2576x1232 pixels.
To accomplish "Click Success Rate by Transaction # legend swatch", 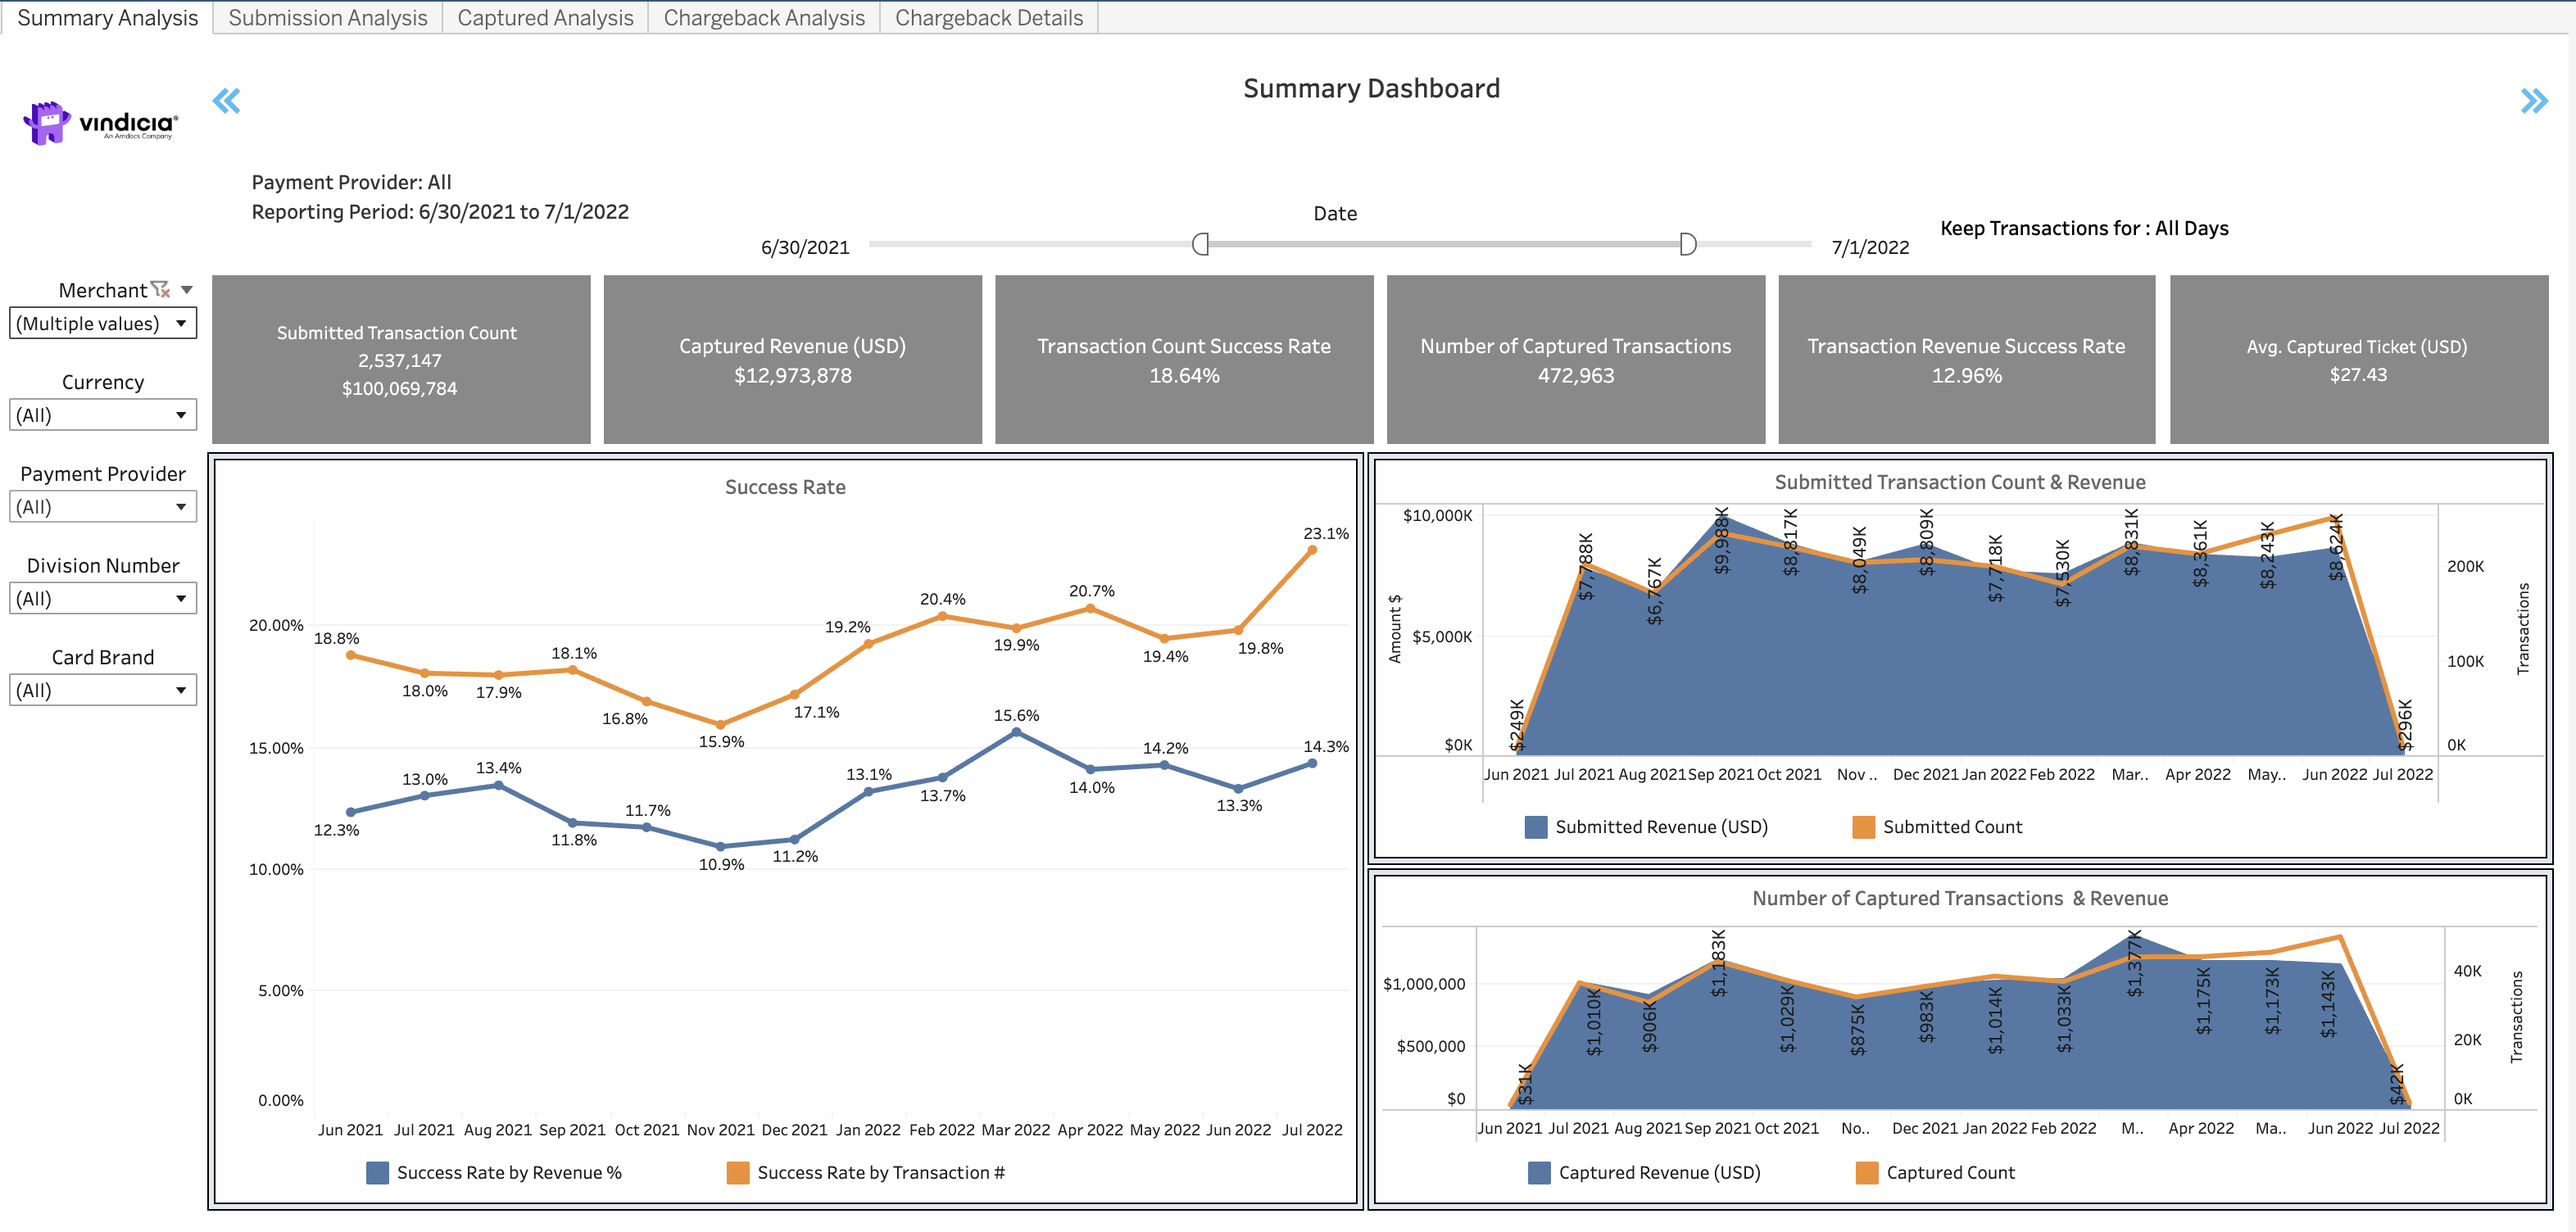I will pyautogui.click(x=738, y=1173).
